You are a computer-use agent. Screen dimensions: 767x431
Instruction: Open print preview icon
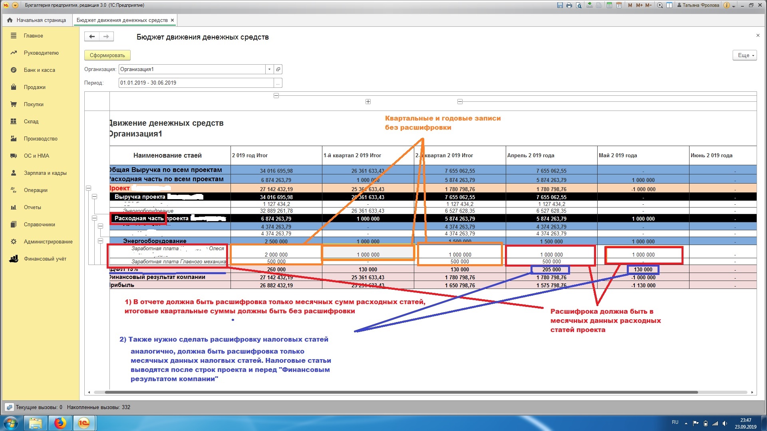tap(578, 5)
